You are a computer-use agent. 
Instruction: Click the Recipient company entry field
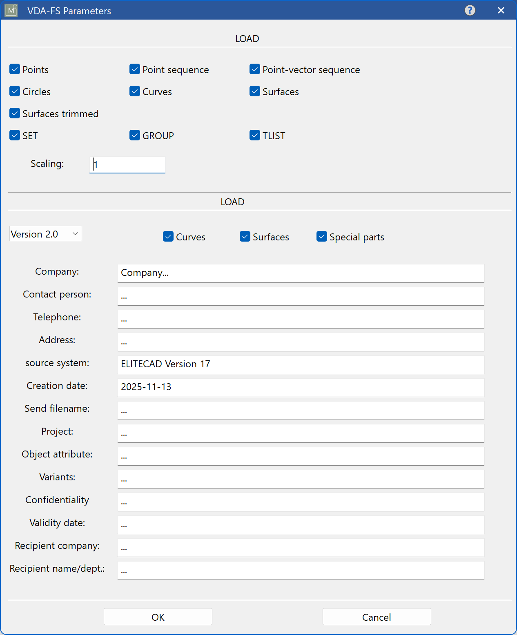pos(301,547)
